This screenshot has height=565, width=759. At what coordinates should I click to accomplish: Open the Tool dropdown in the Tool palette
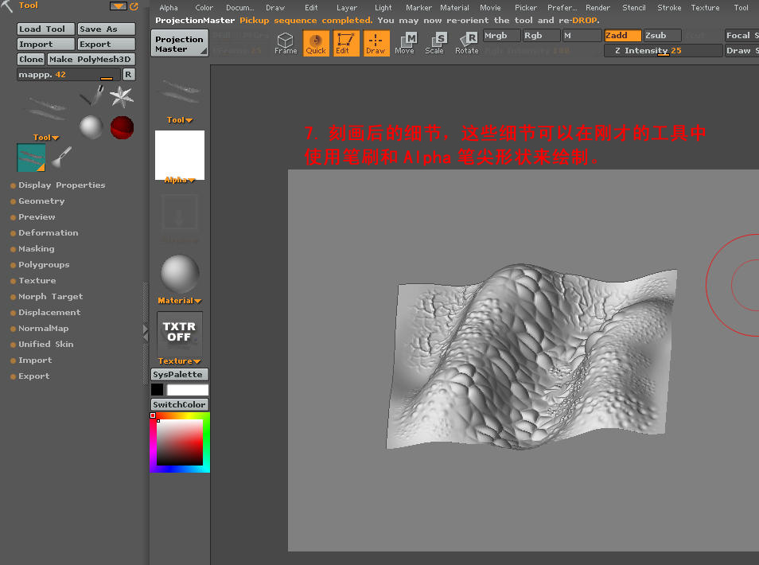coord(46,138)
